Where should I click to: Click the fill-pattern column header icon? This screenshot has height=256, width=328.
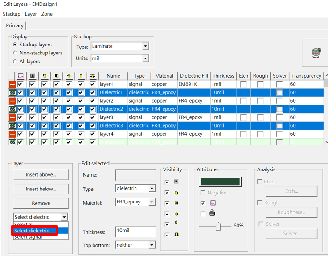(20, 76)
